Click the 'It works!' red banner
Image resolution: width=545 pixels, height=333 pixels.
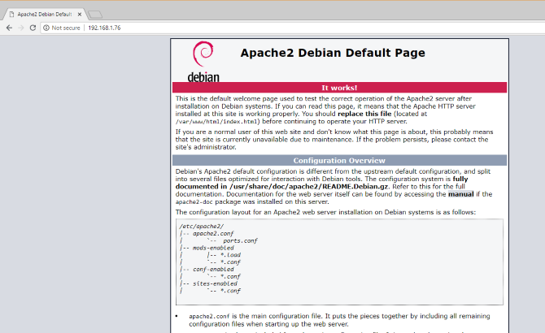coord(339,88)
